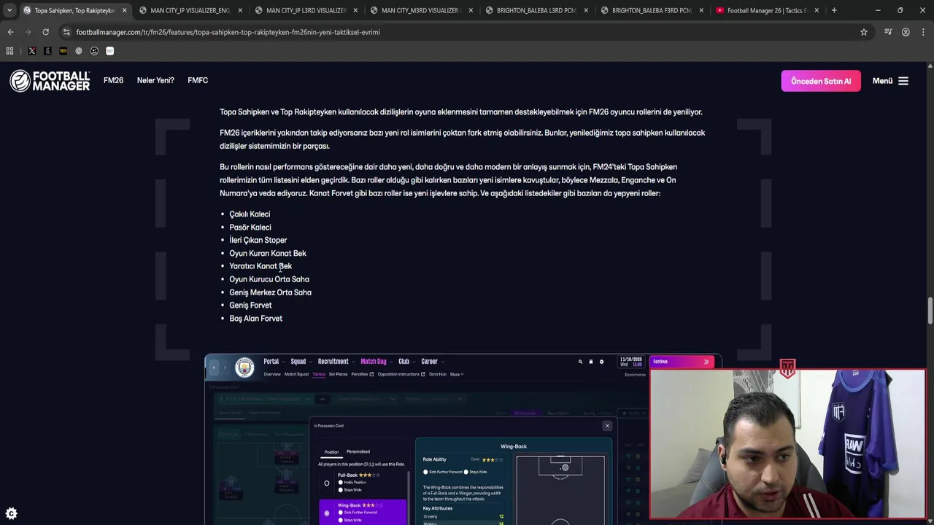Open the round face icon bookmark
The height and width of the screenshot is (525, 934).
click(94, 51)
